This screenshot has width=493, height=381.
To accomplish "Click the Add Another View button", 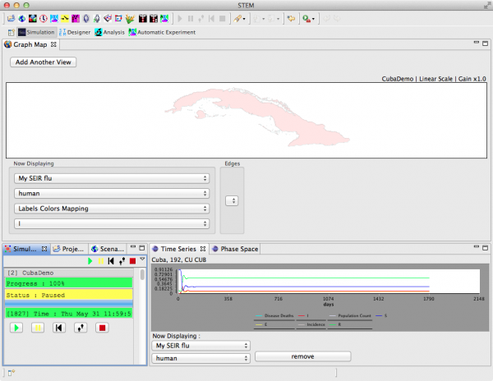I will [44, 62].
